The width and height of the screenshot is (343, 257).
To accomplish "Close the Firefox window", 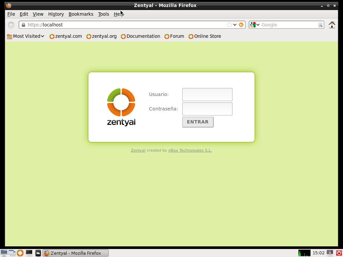I will 335,6.
